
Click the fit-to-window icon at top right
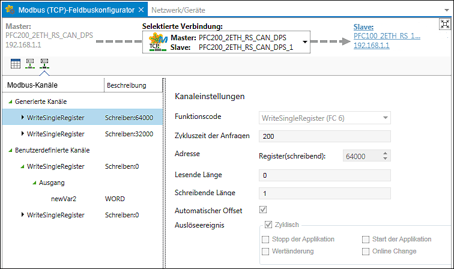[x=445, y=24]
